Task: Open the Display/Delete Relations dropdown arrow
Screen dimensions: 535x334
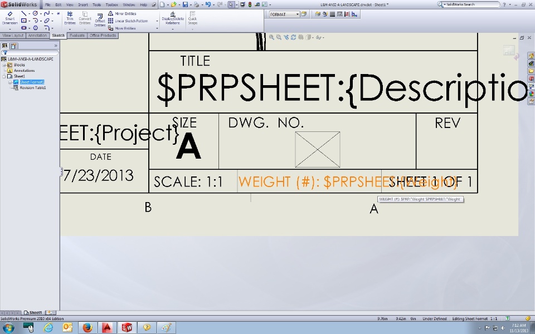Action: click(173, 29)
